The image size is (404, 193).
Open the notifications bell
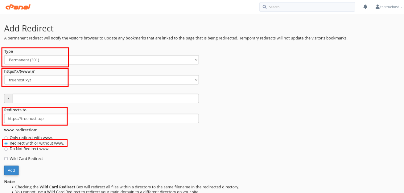[365, 6]
